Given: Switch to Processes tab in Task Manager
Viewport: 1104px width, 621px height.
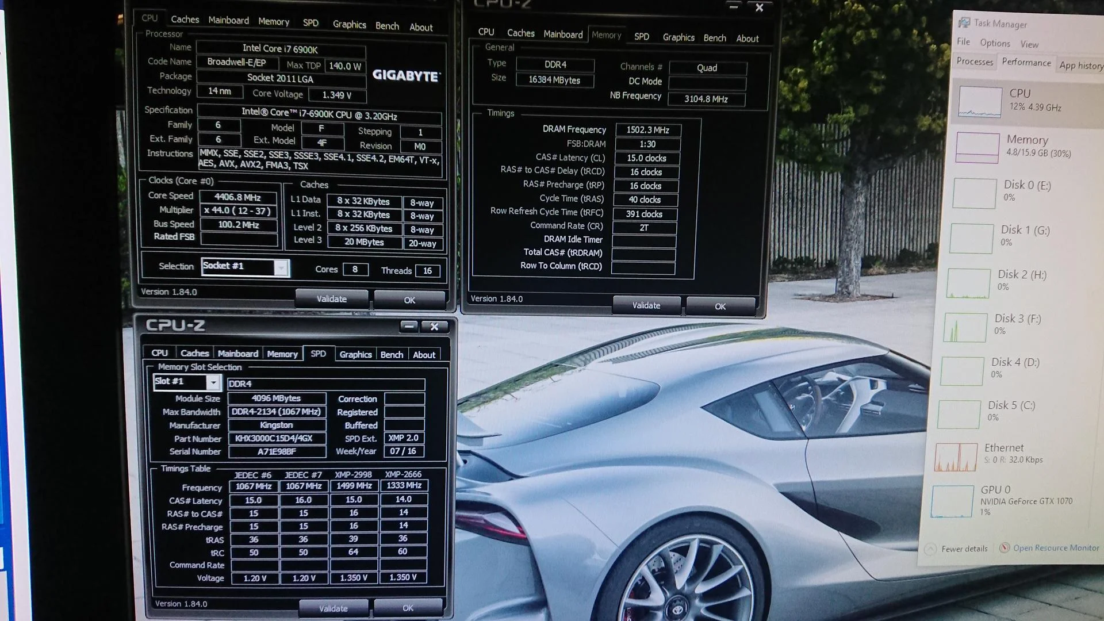Looking at the screenshot, I should [x=975, y=62].
